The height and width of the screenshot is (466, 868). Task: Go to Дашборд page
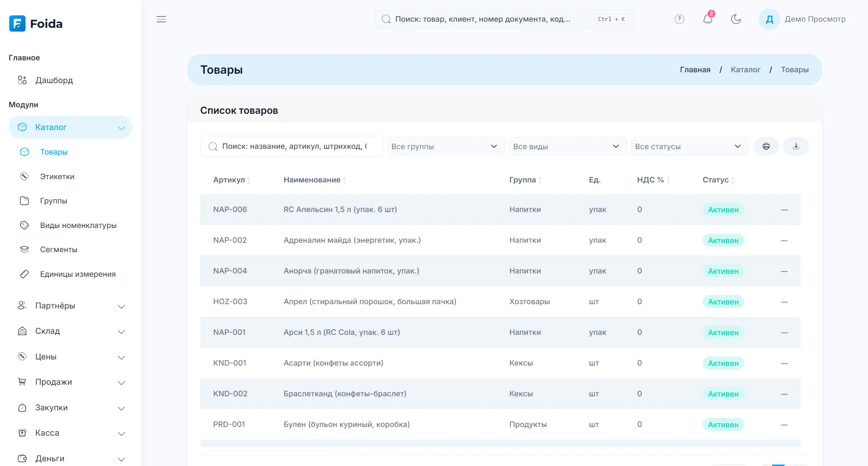[x=54, y=80]
